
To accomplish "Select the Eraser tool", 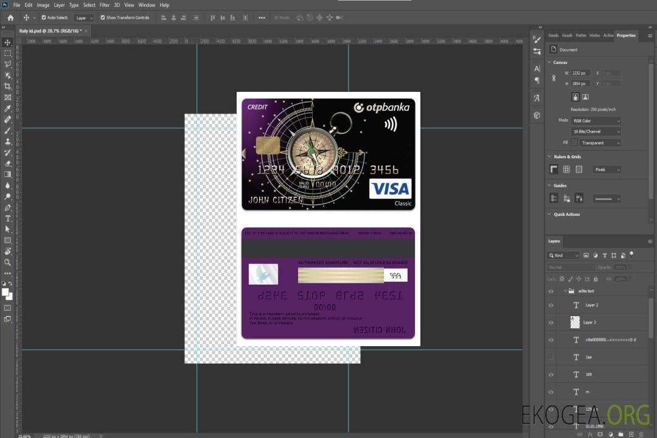I will [x=7, y=164].
